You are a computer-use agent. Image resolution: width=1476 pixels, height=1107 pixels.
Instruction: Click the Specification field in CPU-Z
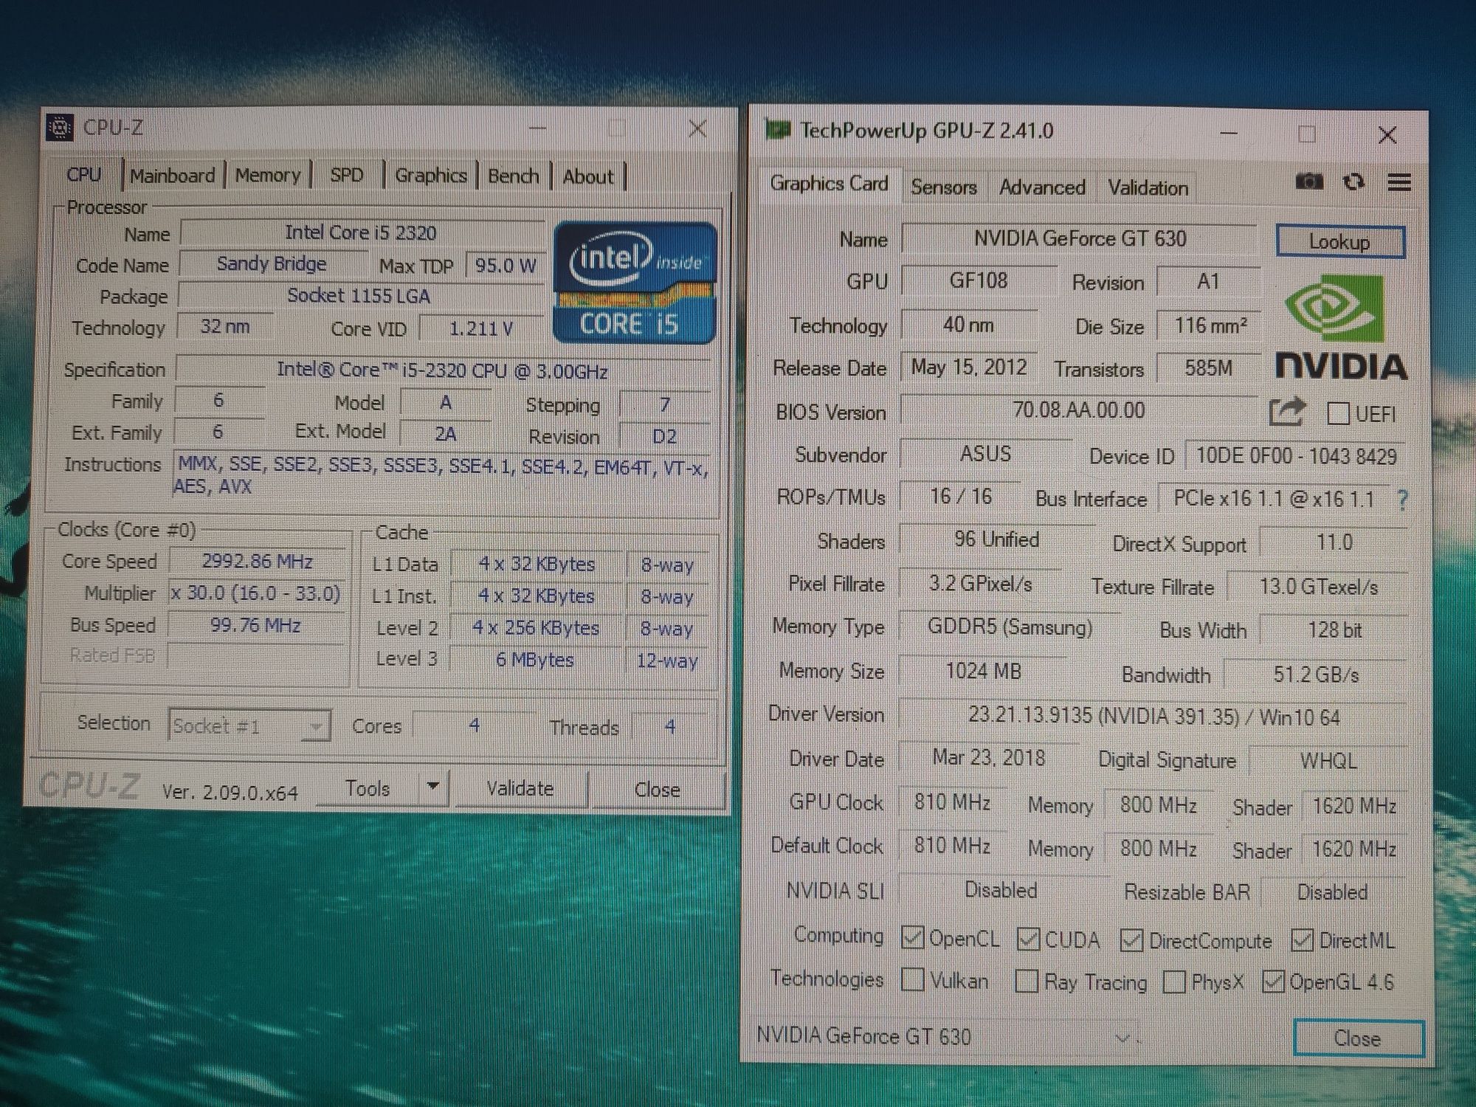pos(443,370)
